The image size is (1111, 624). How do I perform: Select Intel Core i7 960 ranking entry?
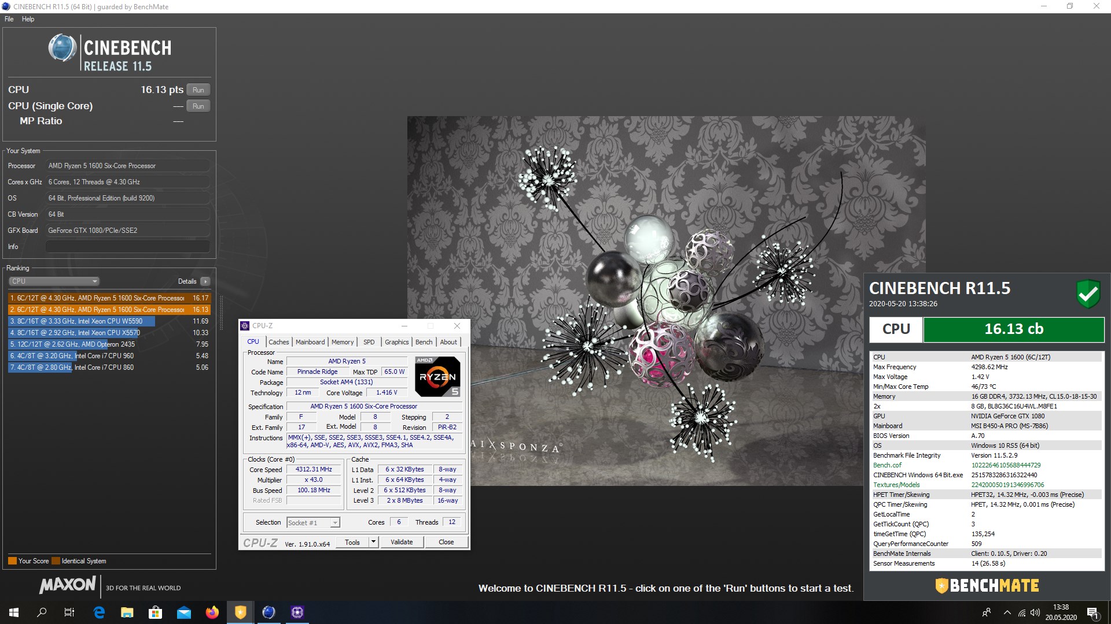tap(109, 356)
